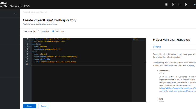Place cursor on empty line 11
The image size is (196, 109).
click(82, 64)
